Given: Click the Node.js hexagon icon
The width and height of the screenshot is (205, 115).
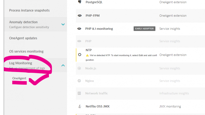Looking at the screenshot, I should tap(79, 68).
